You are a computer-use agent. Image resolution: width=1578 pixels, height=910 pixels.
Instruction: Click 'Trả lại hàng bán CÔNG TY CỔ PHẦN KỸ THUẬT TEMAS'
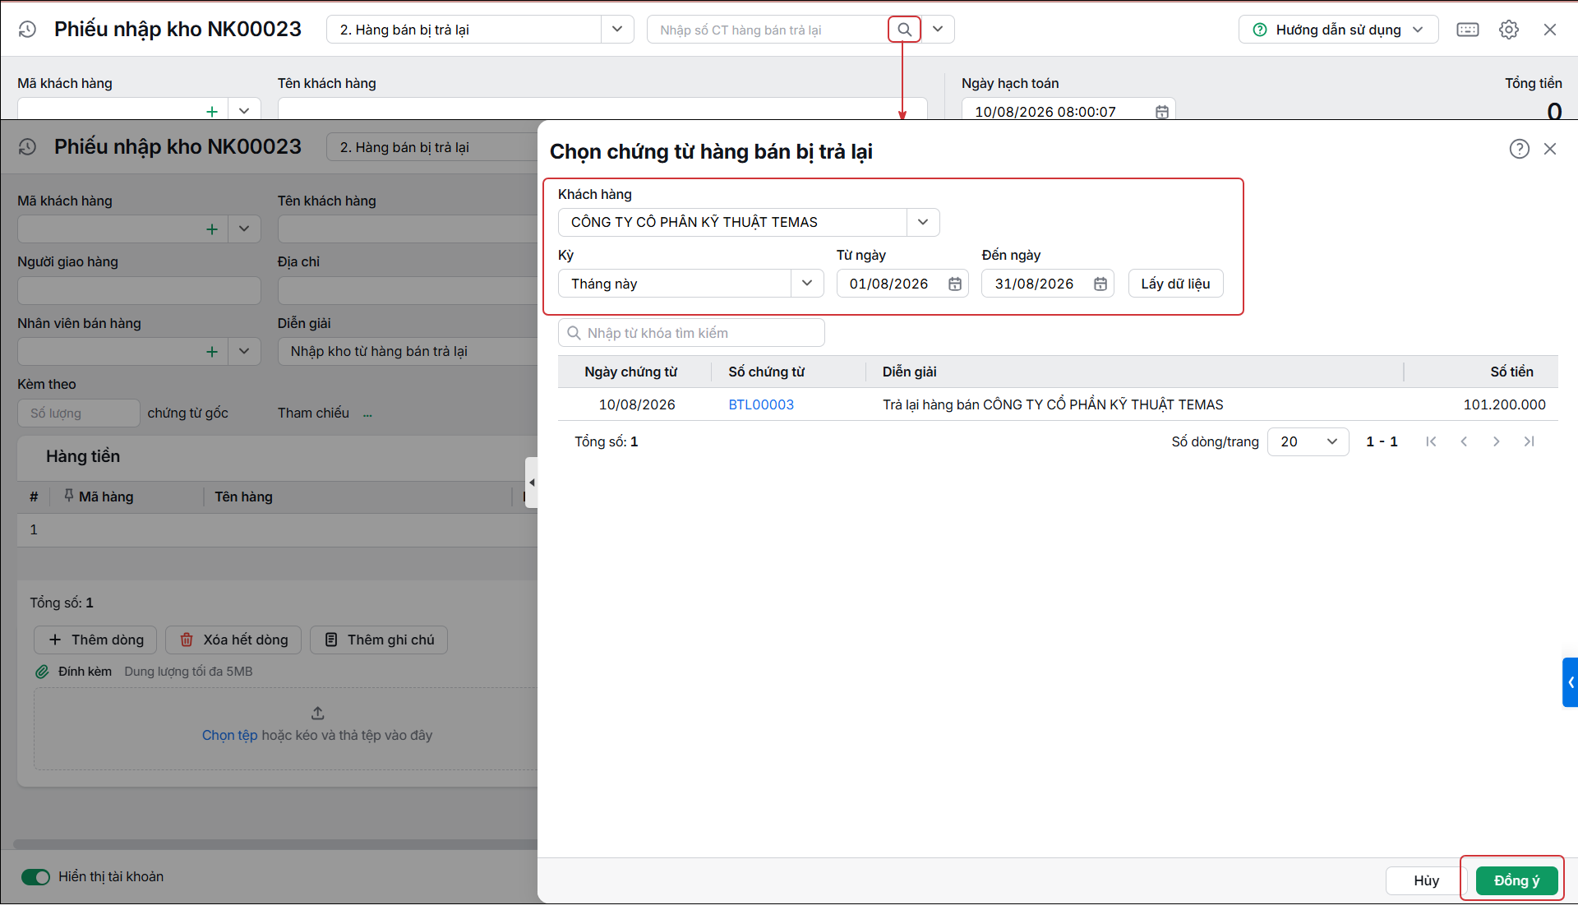(1053, 404)
